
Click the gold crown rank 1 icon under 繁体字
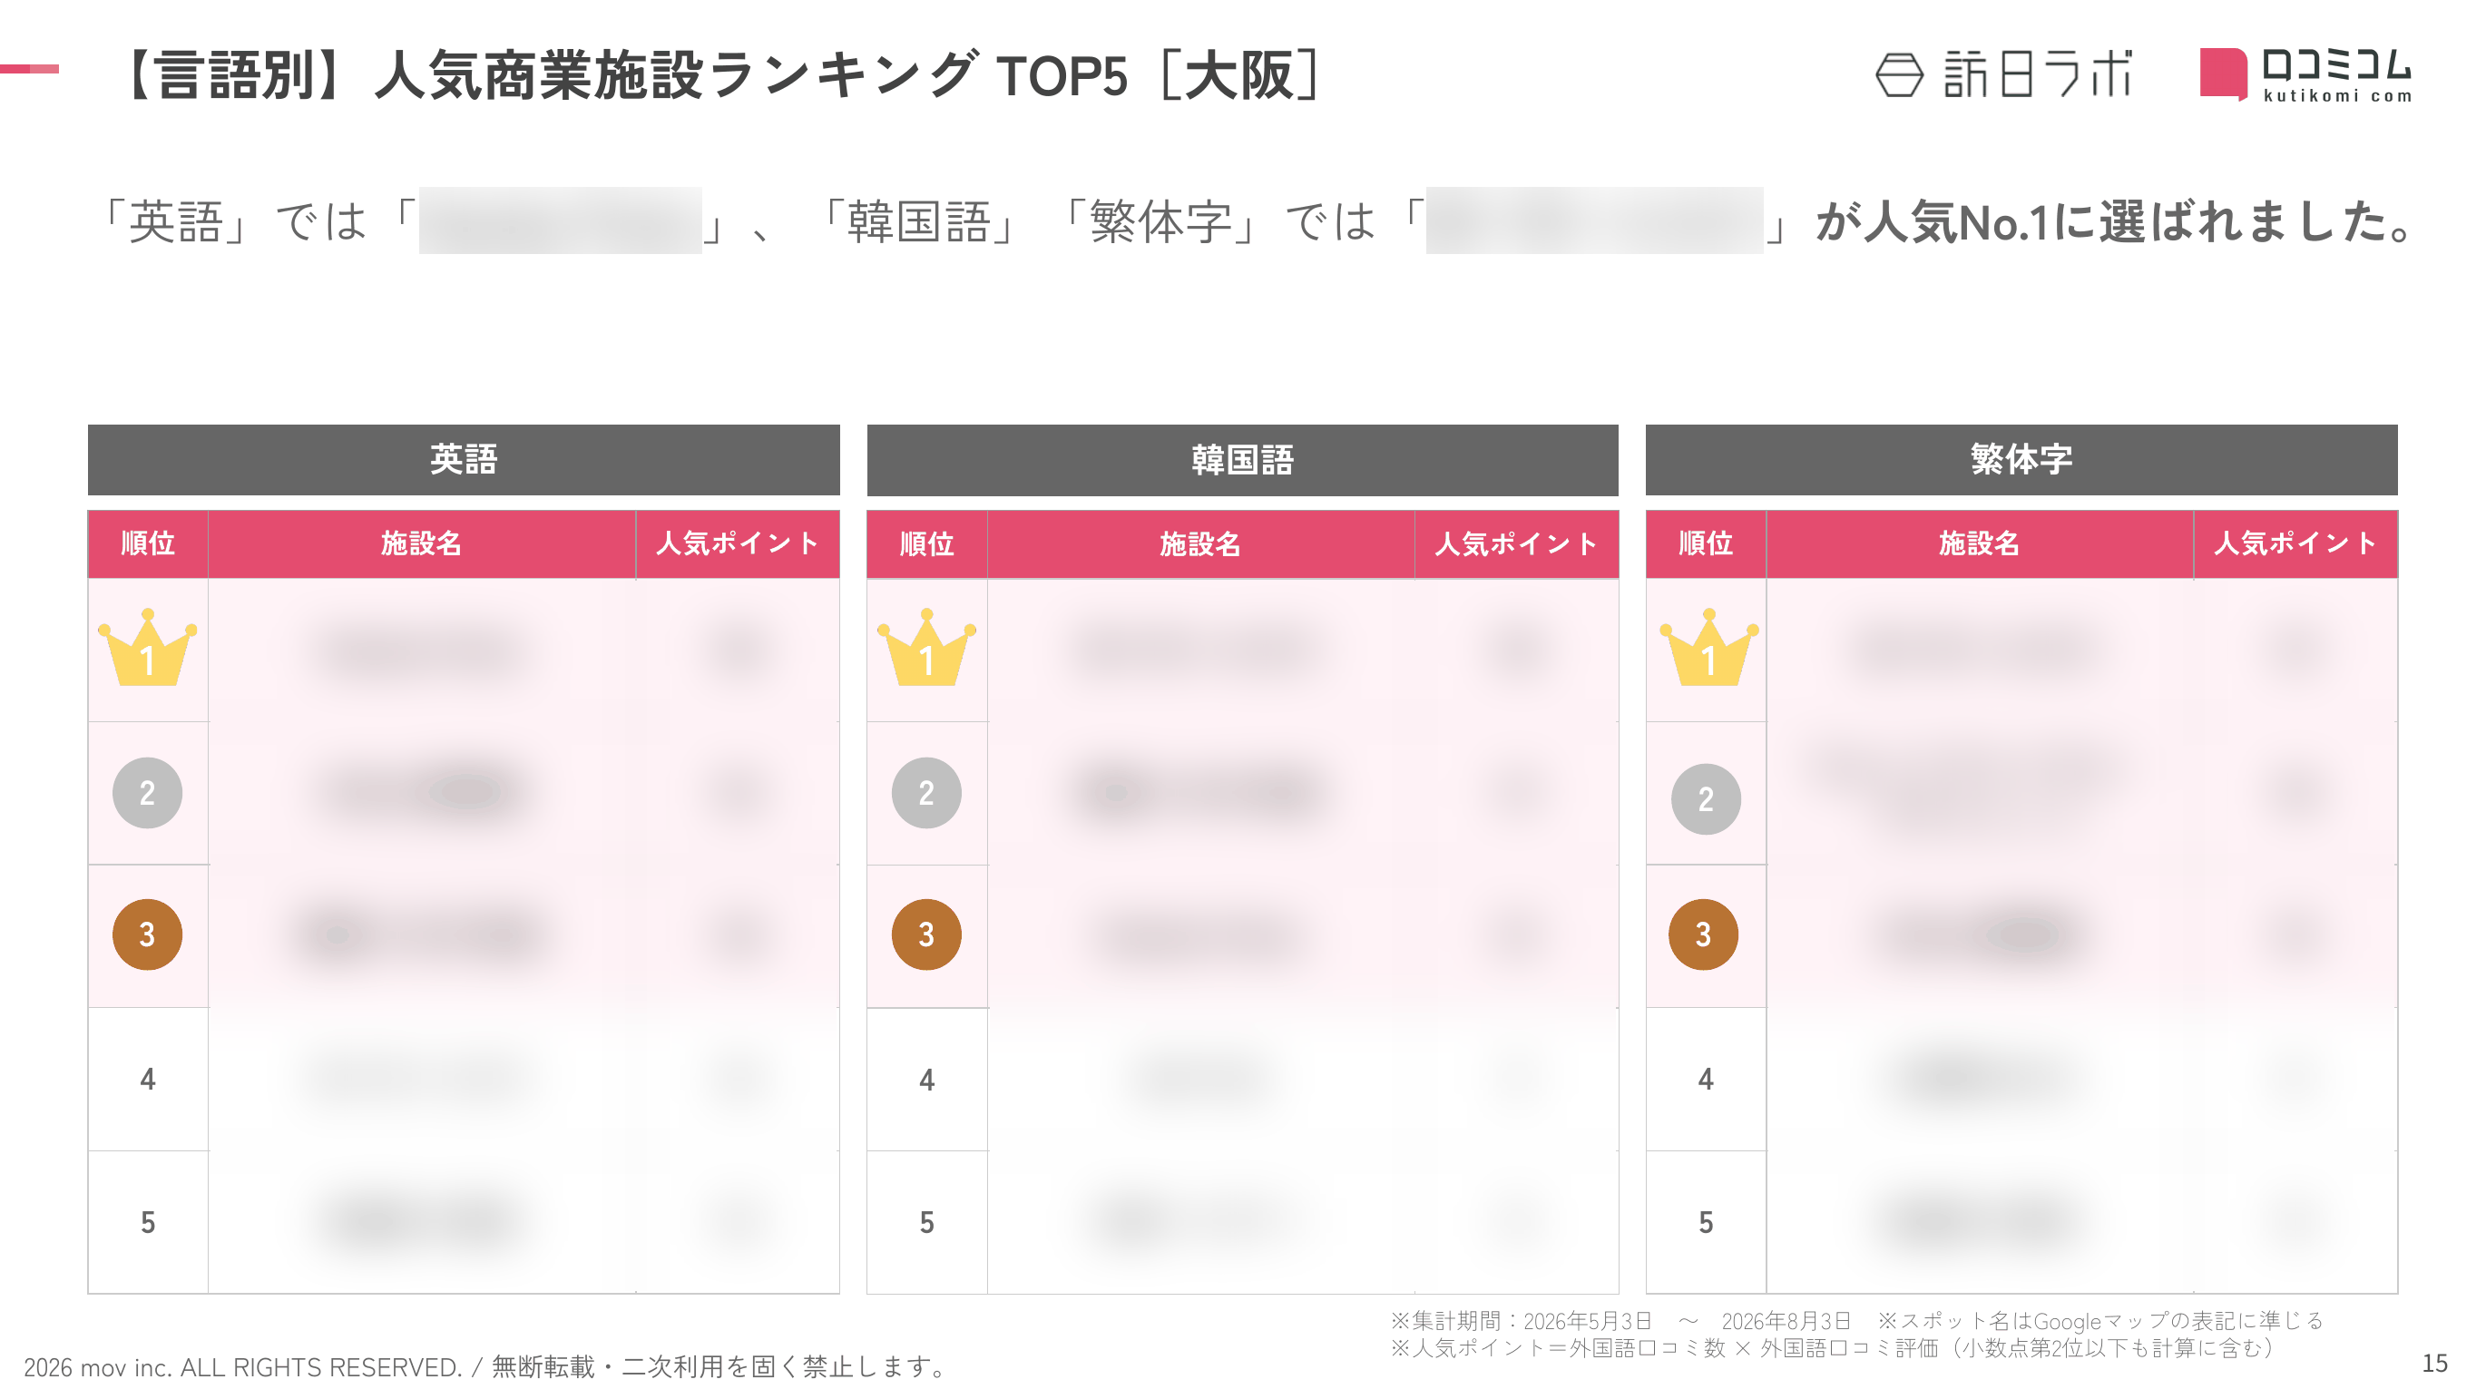coord(1708,649)
